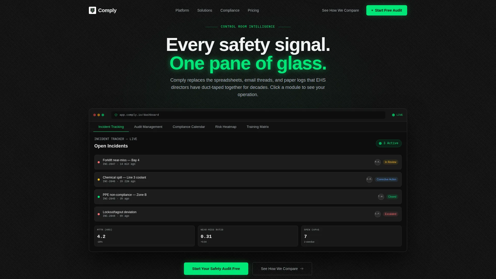Image resolution: width=496 pixels, height=279 pixels.
Task: Click the yellow window dot
Action: 99,115
